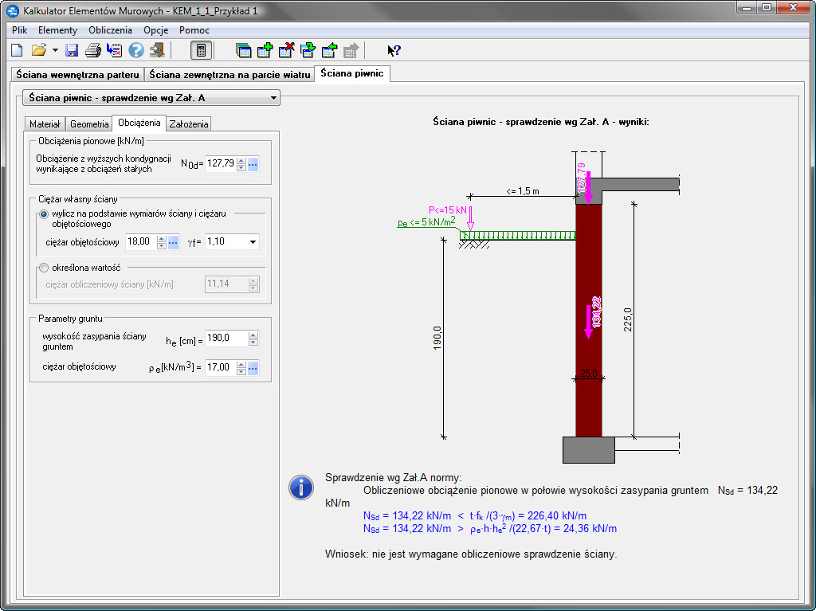Click the printer icon to print

coord(92,50)
